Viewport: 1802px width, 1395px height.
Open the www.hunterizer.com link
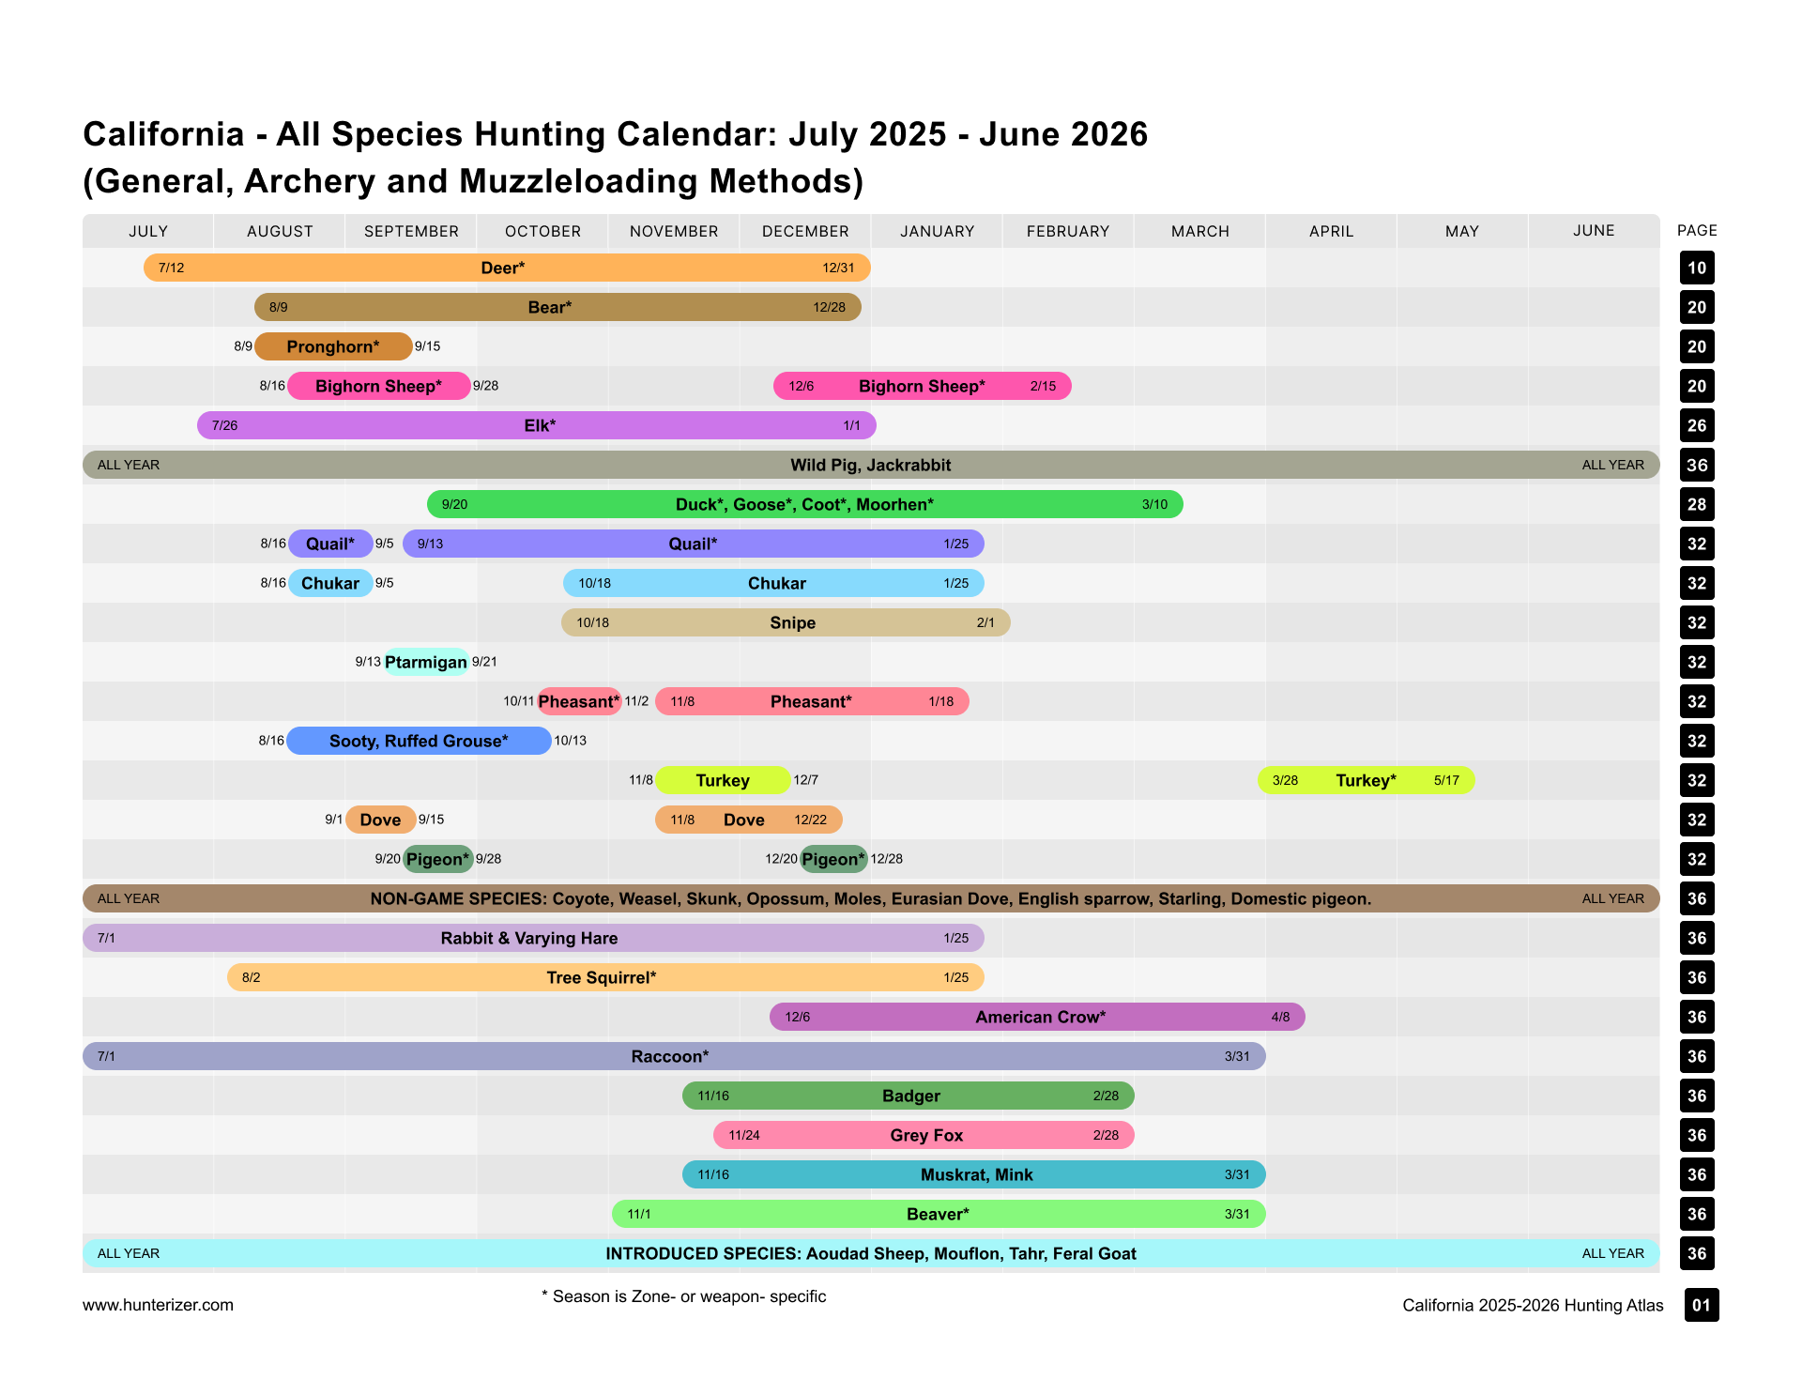point(158,1305)
